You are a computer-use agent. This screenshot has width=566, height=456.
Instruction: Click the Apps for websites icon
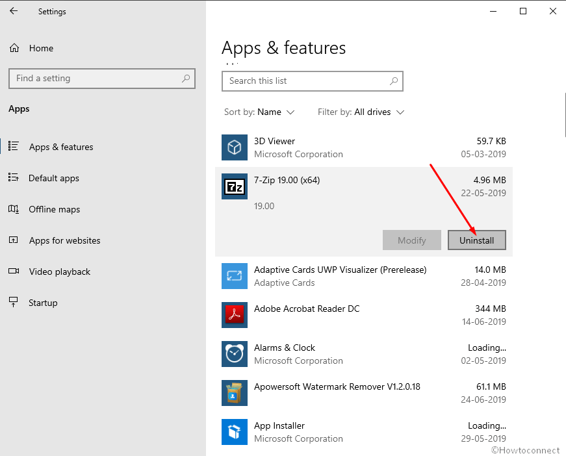click(14, 240)
